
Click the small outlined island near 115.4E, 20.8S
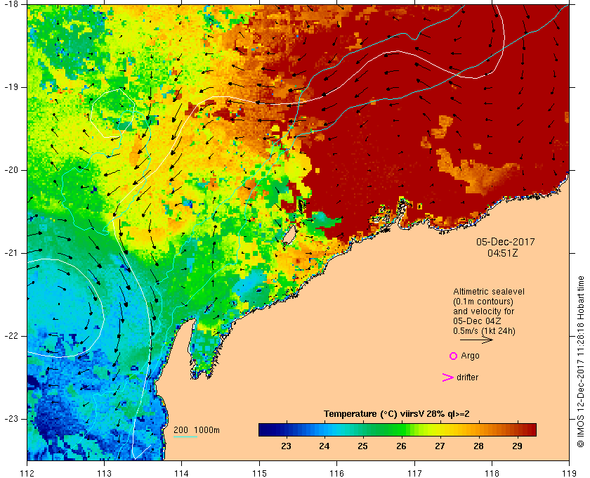[x=289, y=235]
